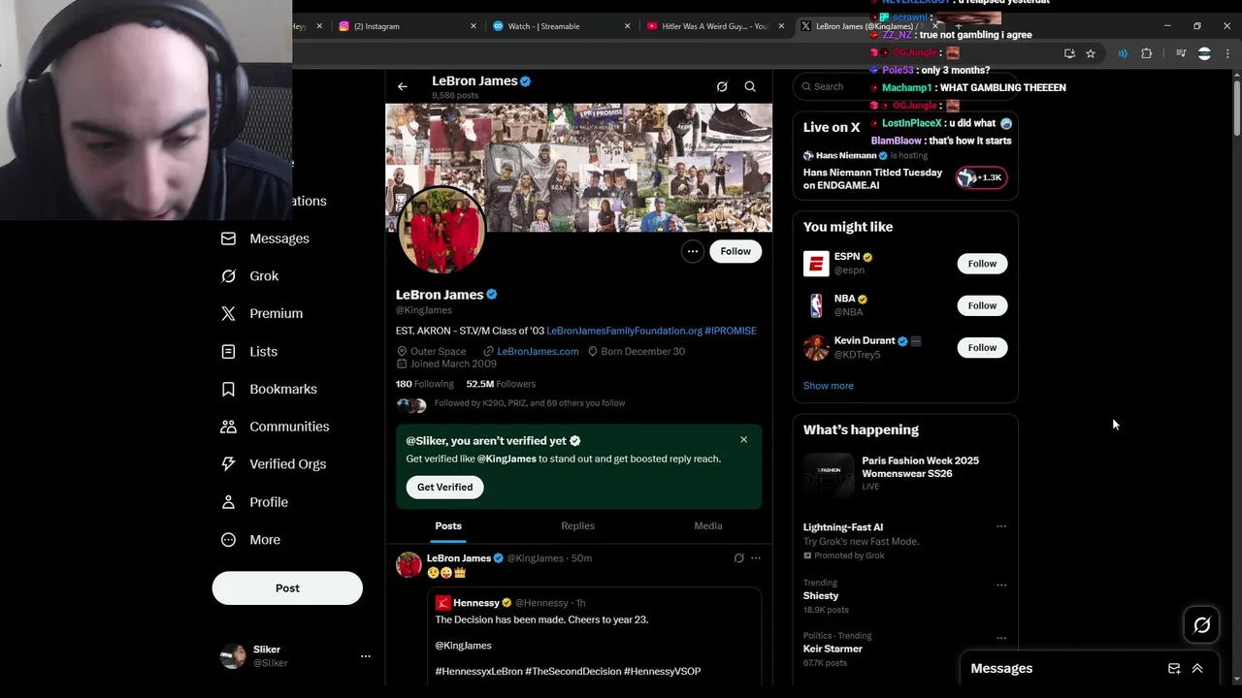
Task: Open the Shiesty trending topic
Action: tap(821, 596)
